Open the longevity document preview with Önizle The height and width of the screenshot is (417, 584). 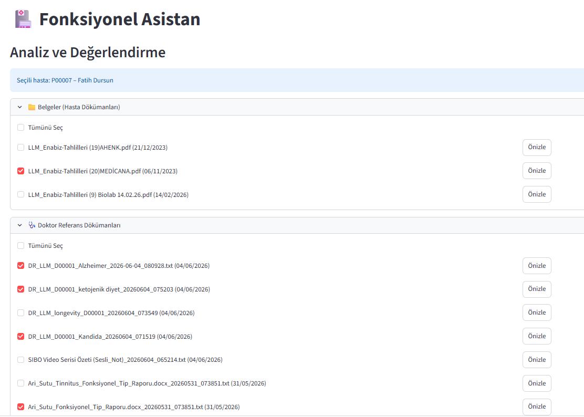coord(537,313)
